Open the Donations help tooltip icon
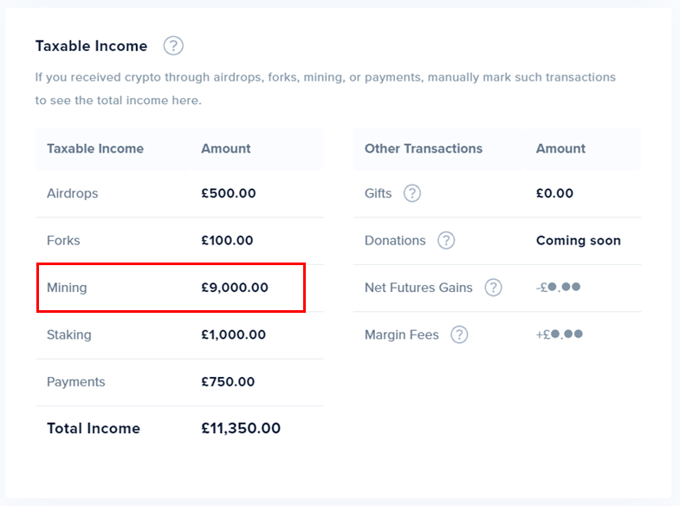 446,241
